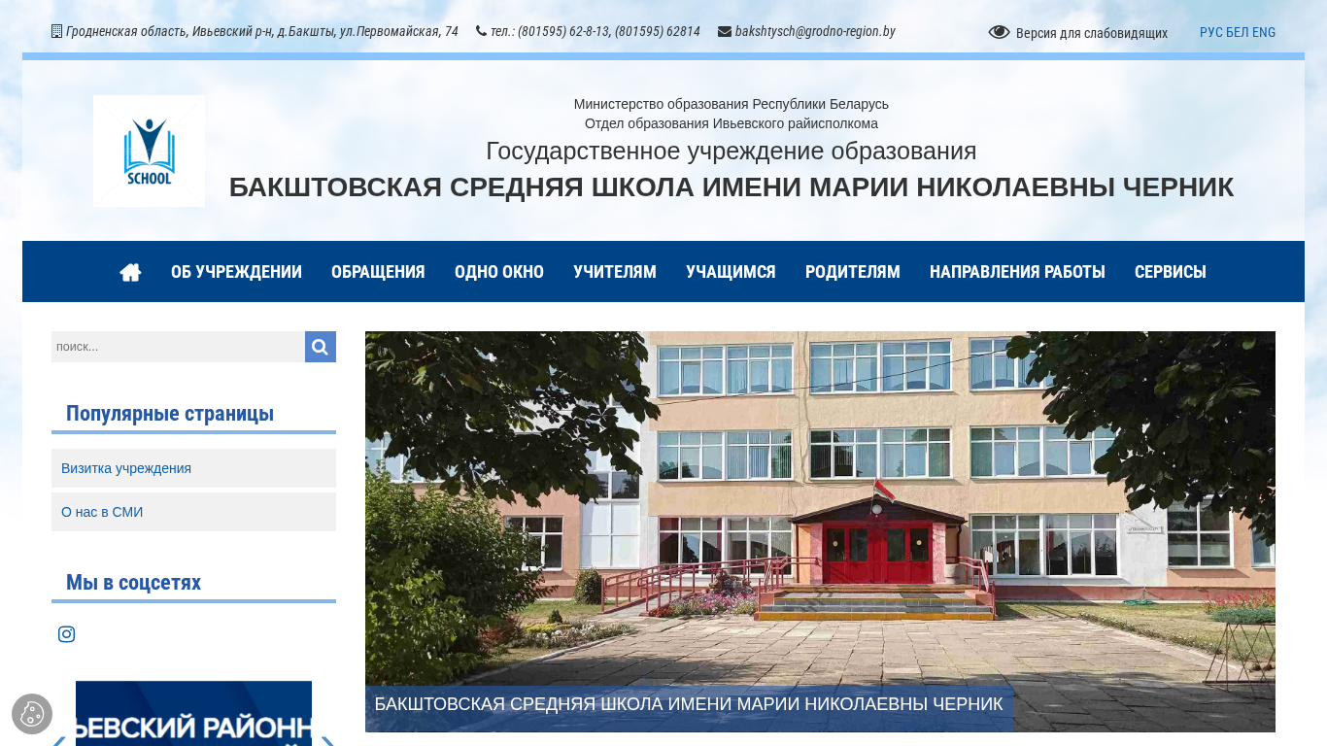Open the ОБРАЩЕНИЯ menu item

(x=378, y=272)
